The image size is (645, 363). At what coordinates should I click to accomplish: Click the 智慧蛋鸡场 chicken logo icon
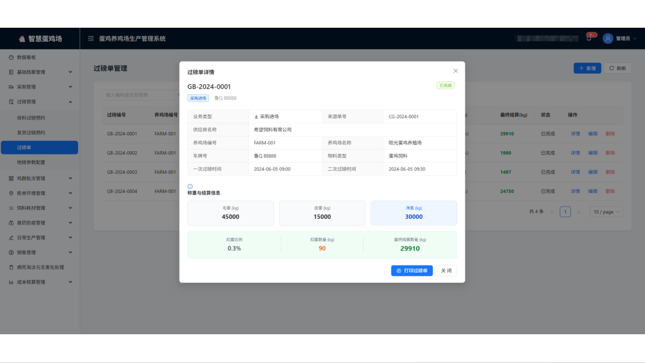coord(22,39)
